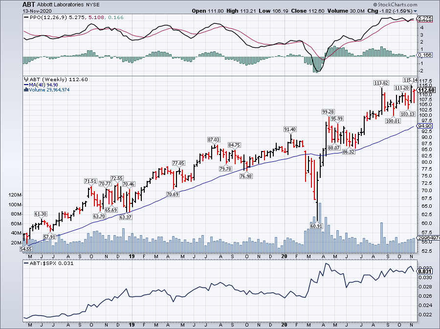Image resolution: width=440 pixels, height=329 pixels.
Task: Click the 100.01 low price annotation
Action: (393, 121)
